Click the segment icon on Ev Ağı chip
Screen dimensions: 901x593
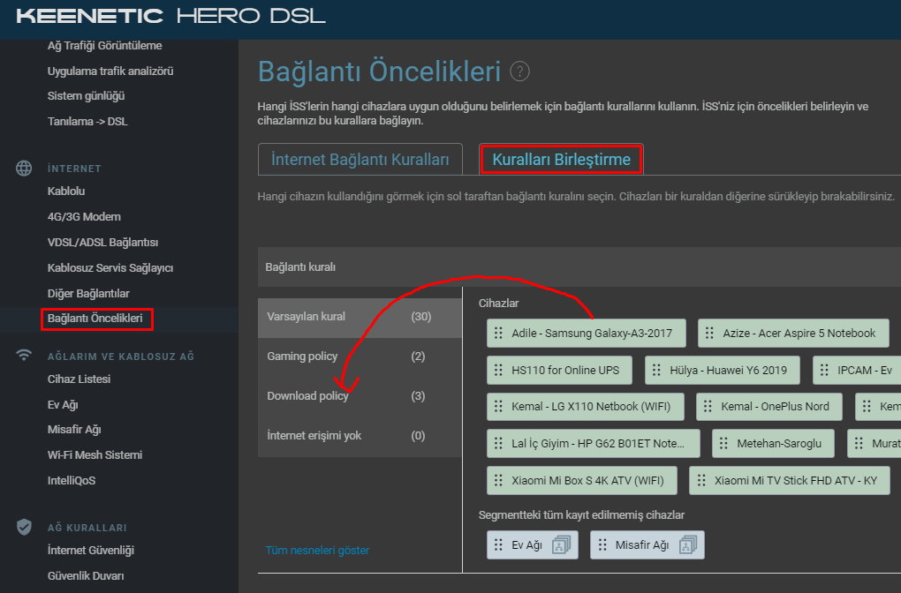[561, 544]
